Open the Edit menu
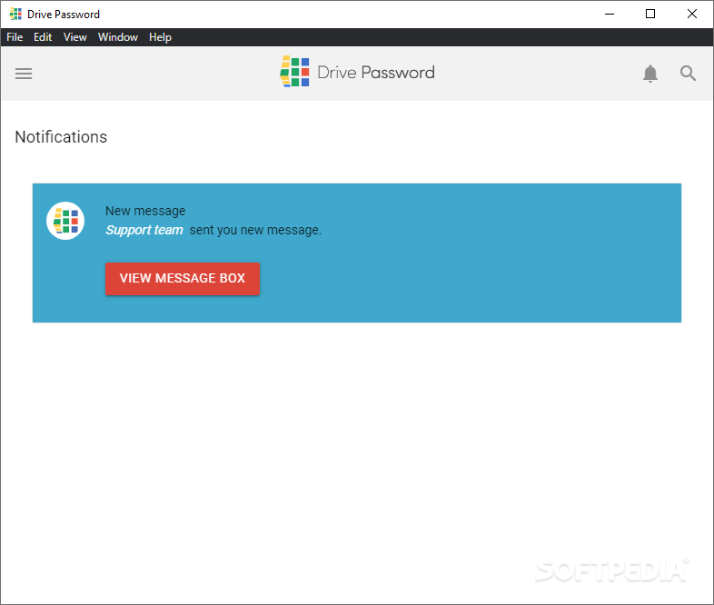Image resolution: width=714 pixels, height=605 pixels. [x=43, y=37]
